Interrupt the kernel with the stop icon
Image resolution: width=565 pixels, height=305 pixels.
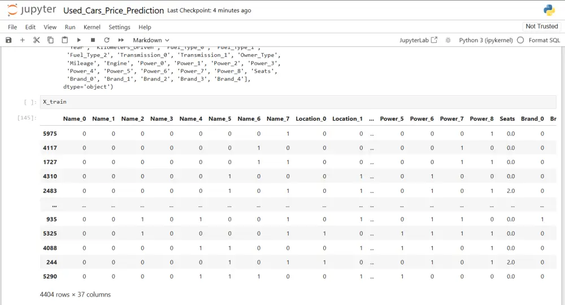[93, 40]
